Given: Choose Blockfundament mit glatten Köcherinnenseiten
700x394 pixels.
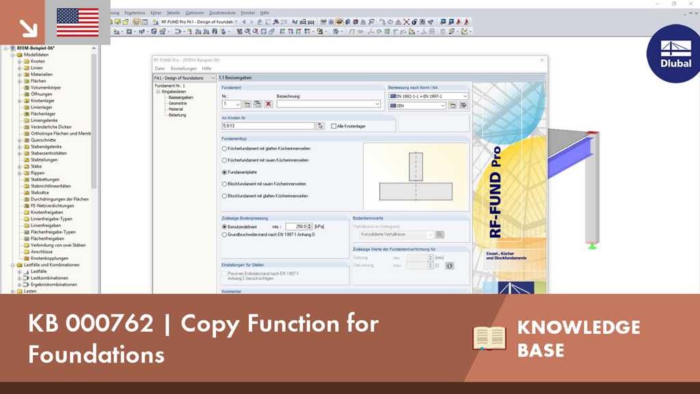Looking at the screenshot, I should tap(224, 196).
